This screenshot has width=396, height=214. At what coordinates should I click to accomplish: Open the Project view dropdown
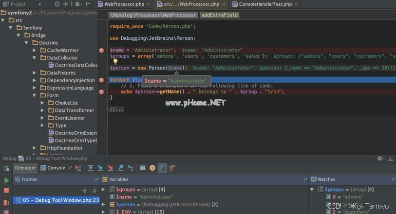[39, 4]
